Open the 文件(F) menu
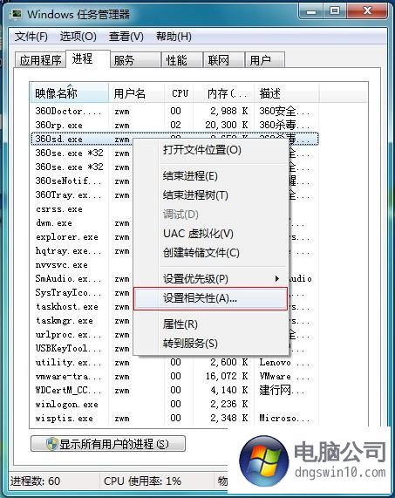The height and width of the screenshot is (498, 395). 31,37
